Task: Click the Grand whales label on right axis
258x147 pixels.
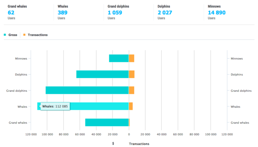Action: 240,123
